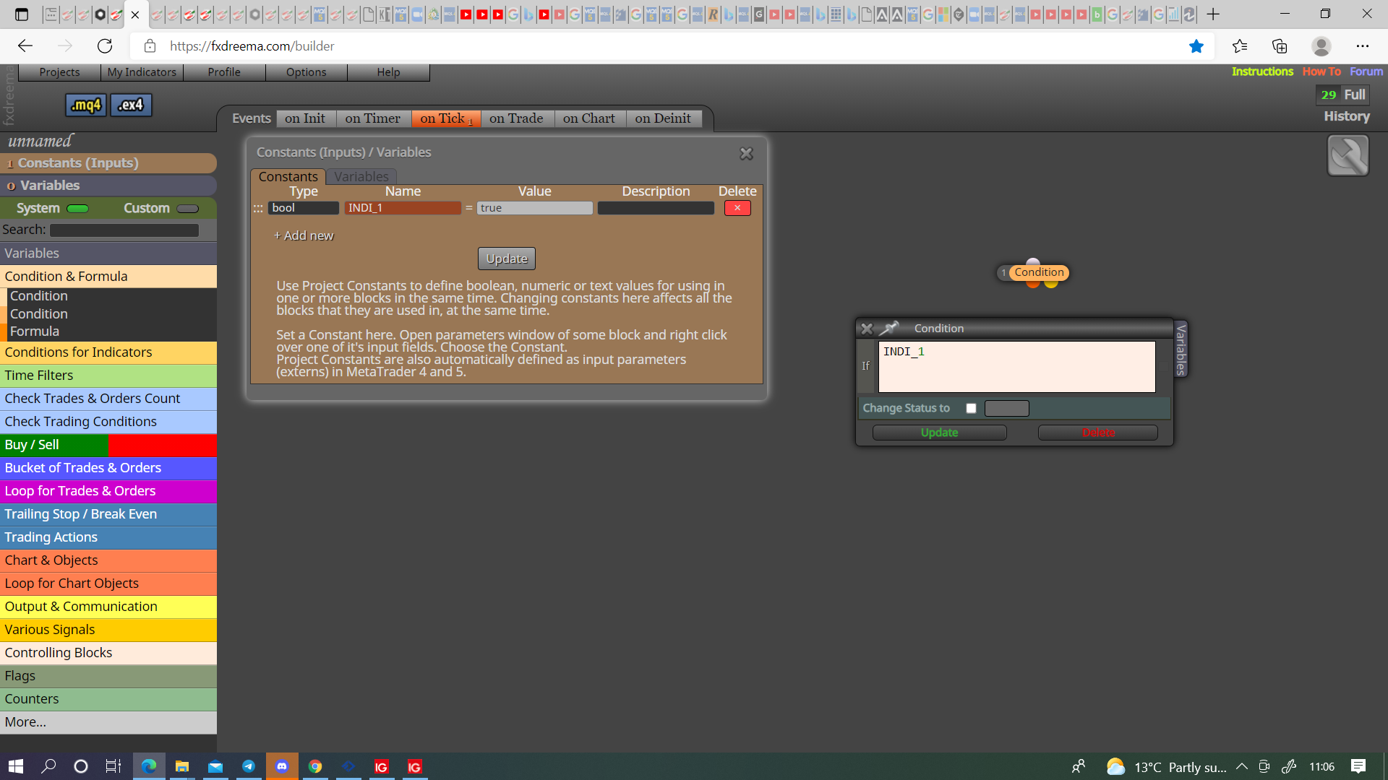Download the .ex4 compiled file

pyautogui.click(x=131, y=105)
